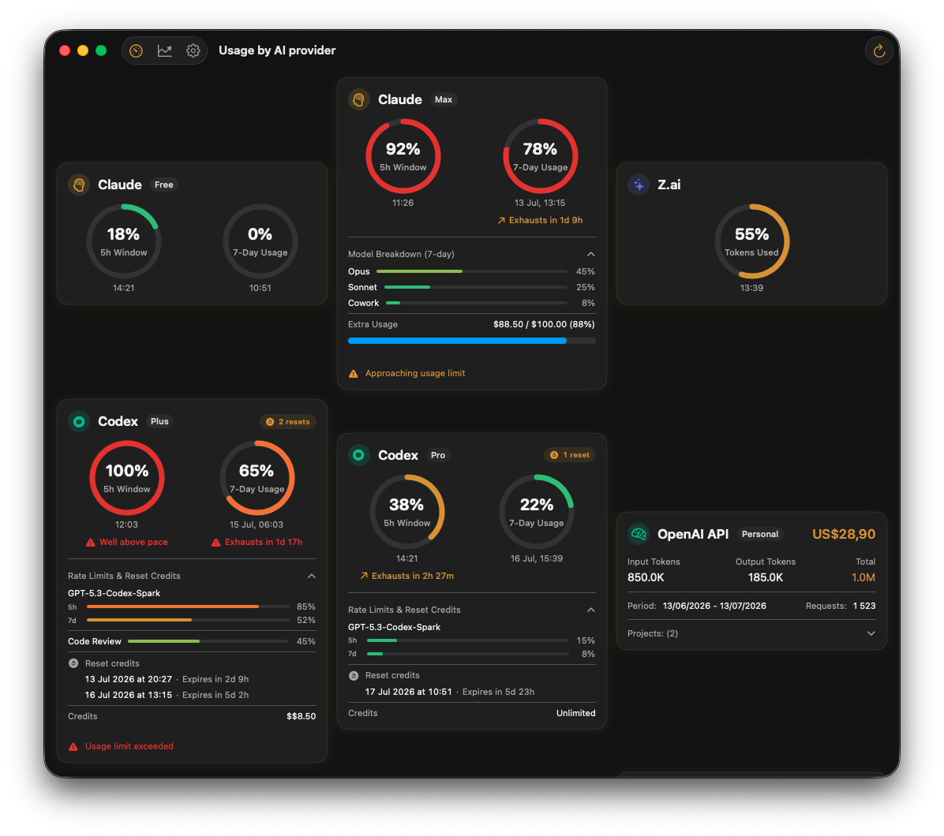
Task: Click the 2 resets badge
Action: (x=288, y=422)
